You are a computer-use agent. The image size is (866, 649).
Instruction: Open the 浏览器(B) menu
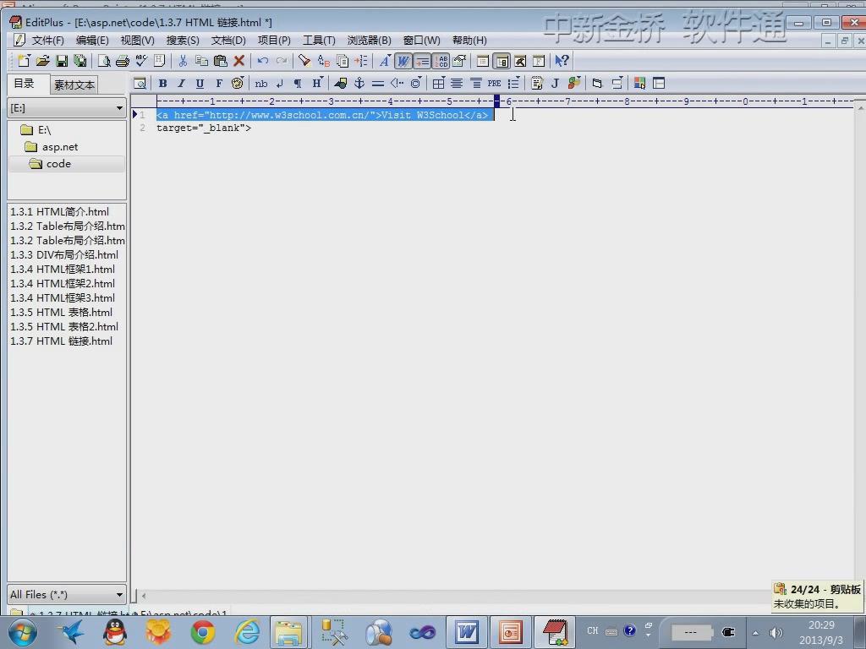[x=370, y=41]
